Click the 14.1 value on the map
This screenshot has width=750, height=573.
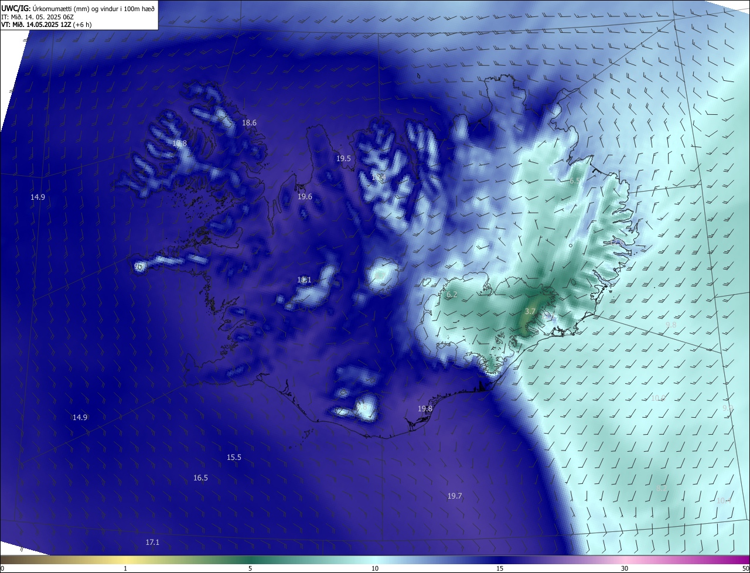[304, 280]
